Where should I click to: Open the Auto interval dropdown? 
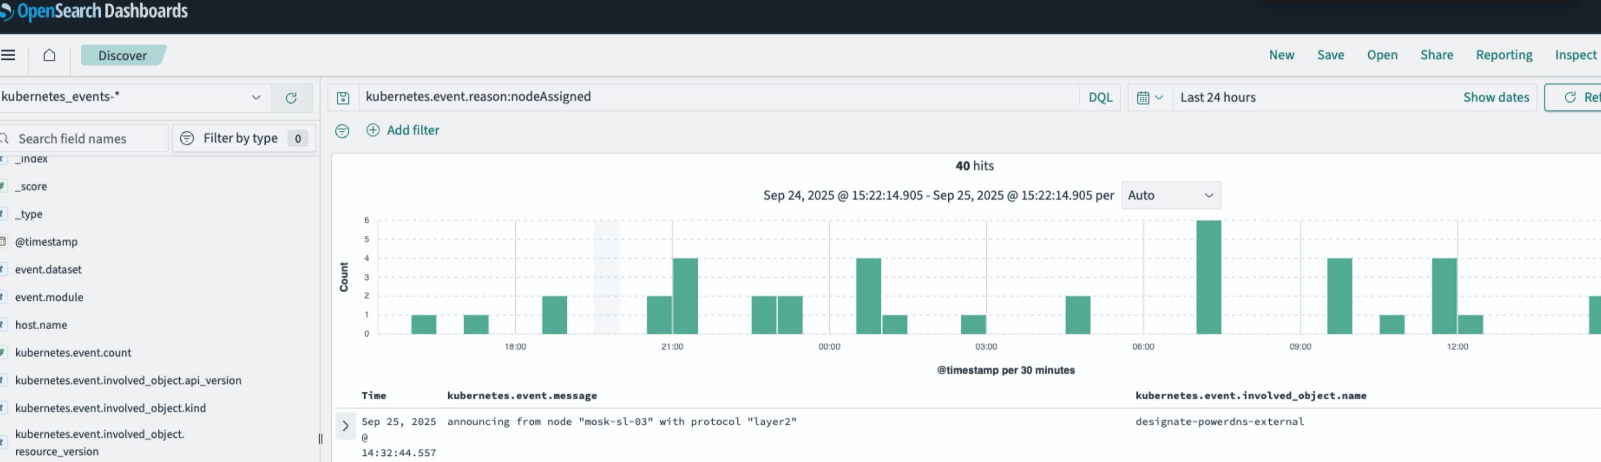coord(1170,196)
